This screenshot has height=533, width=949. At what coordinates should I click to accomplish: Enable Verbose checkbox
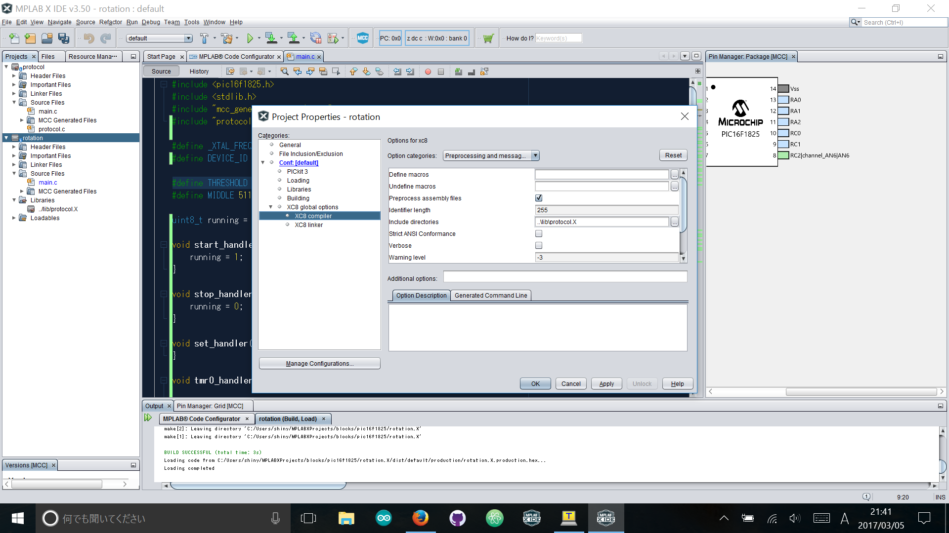539,245
